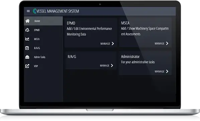
Task: Click the 'VESSEL MANAGEMENT SYSTEM' header title
Action: coord(58,11)
